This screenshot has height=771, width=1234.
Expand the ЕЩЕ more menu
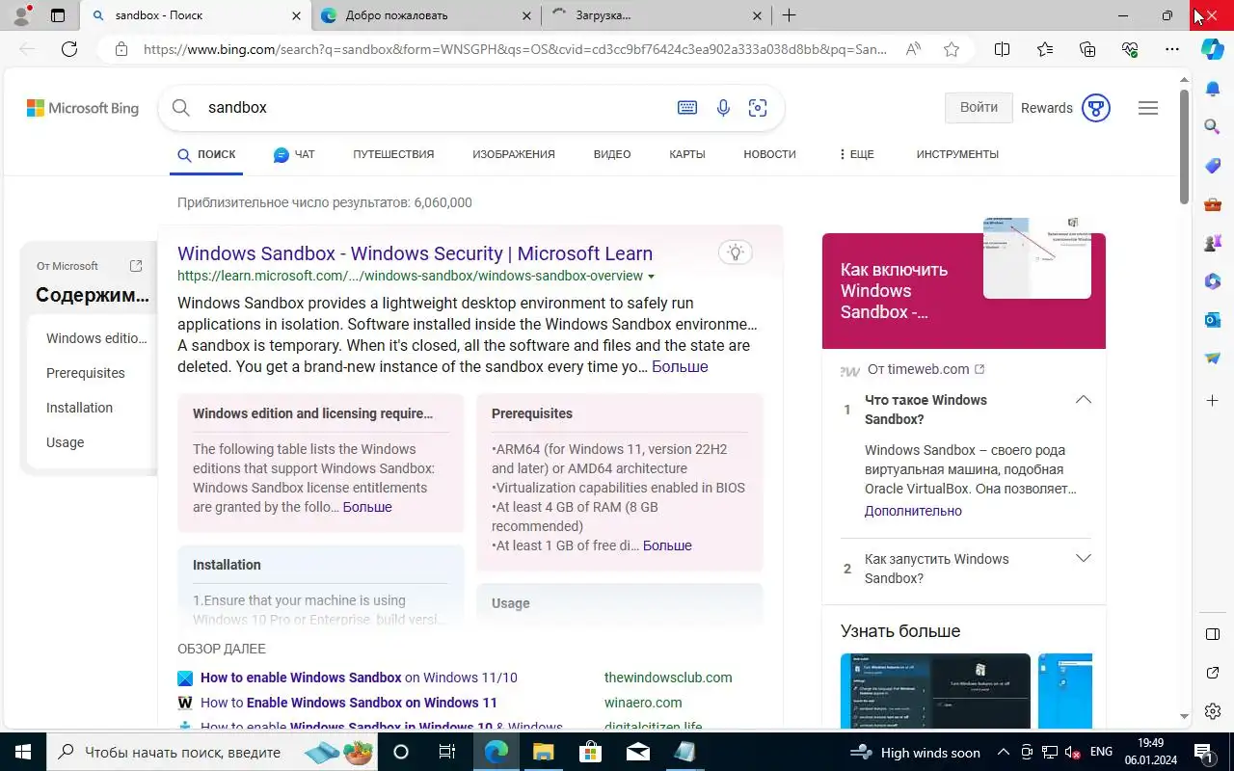(x=856, y=154)
